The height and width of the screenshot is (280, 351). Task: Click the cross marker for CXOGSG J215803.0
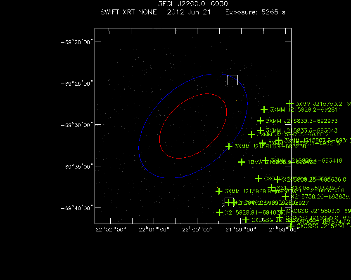click(x=281, y=210)
